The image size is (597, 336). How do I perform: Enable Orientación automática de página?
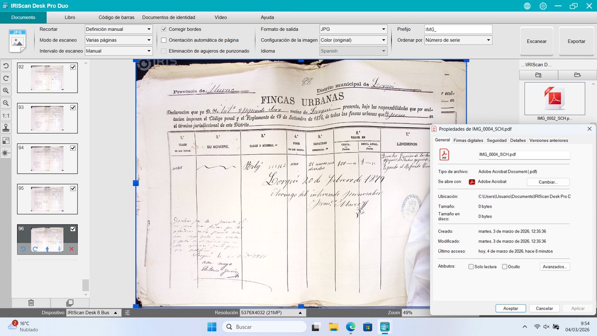click(x=164, y=40)
